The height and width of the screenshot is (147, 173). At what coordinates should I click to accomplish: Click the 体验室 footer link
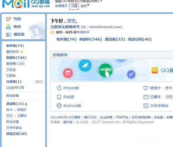click(158, 117)
